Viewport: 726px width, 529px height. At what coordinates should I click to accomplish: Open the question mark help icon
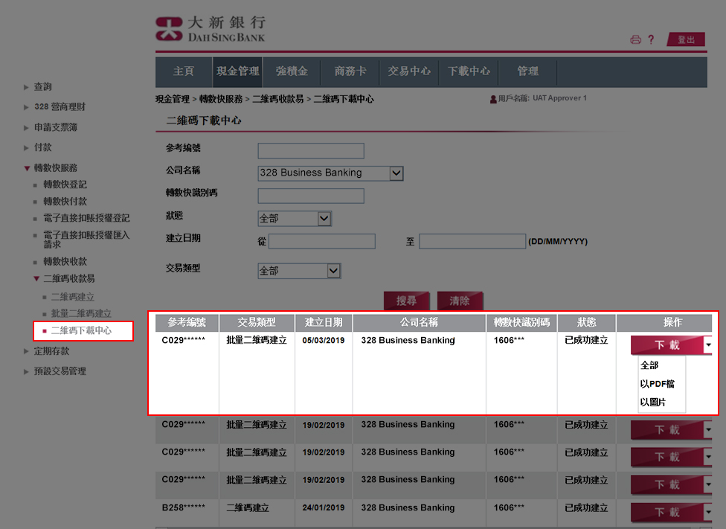[x=651, y=40]
